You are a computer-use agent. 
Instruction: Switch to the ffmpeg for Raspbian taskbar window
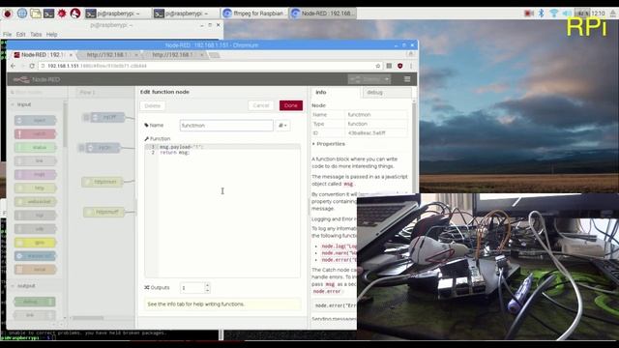coord(254,14)
